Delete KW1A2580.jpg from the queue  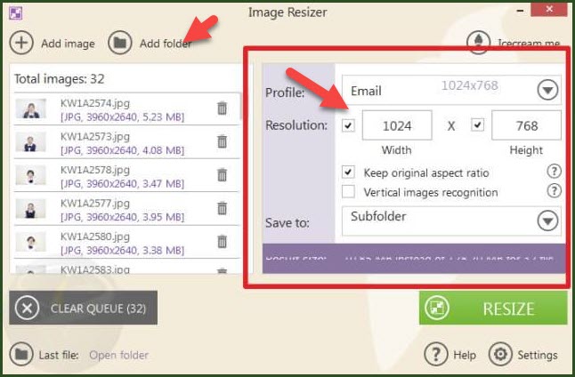[x=223, y=242]
